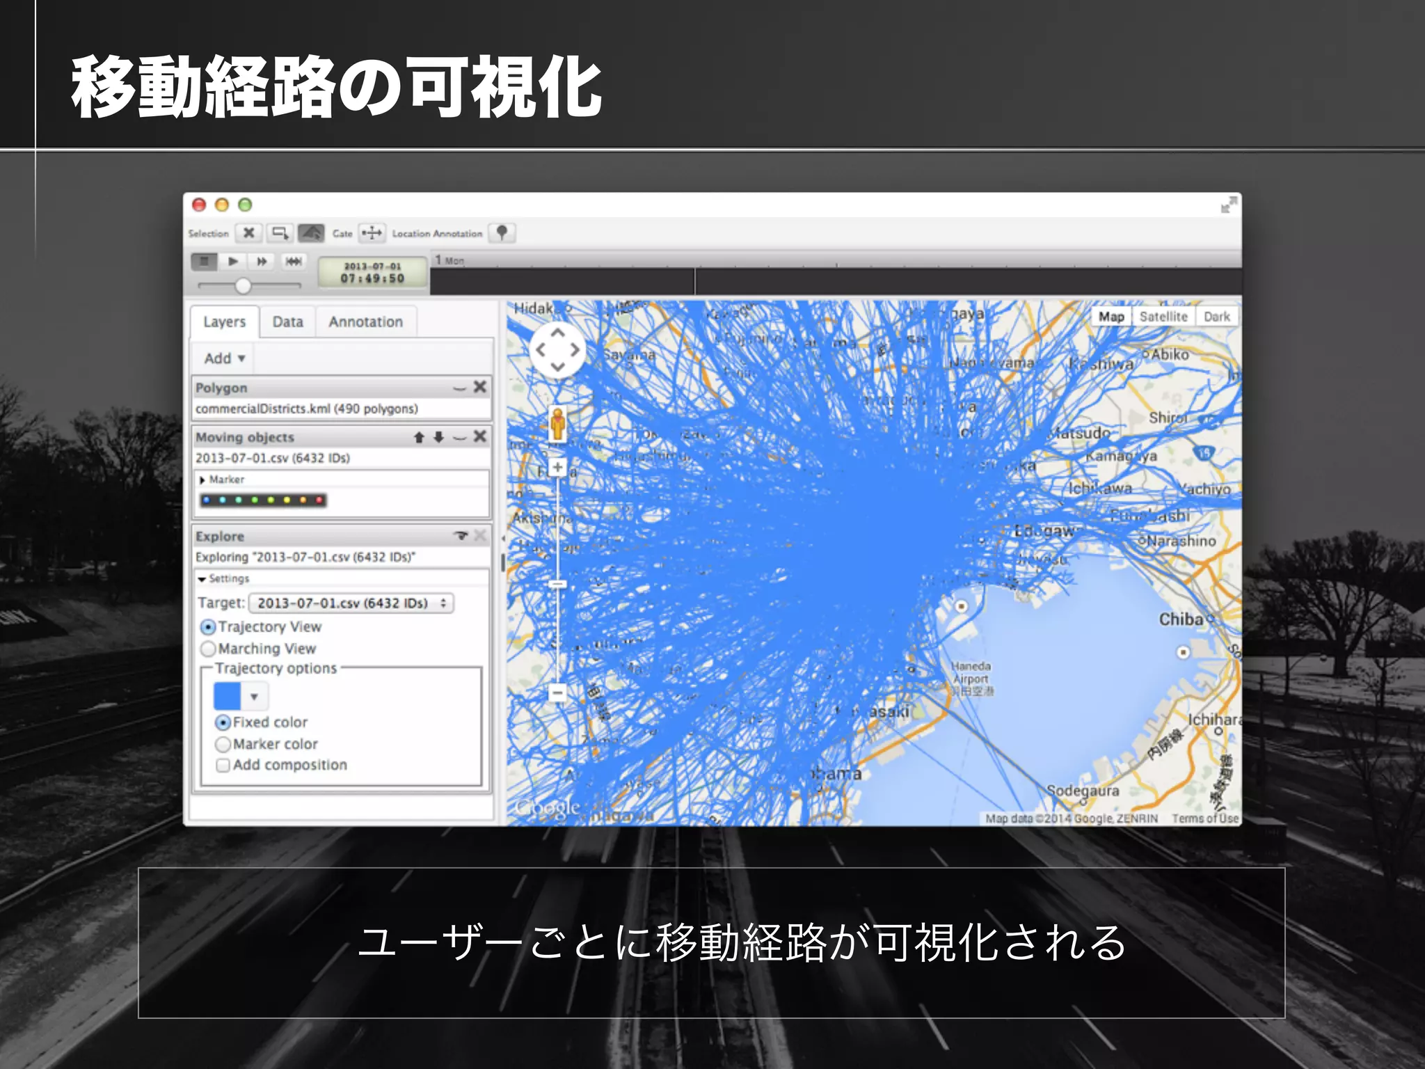This screenshot has height=1069, width=1425.
Task: Click the Google logo on the map
Action: point(547,808)
